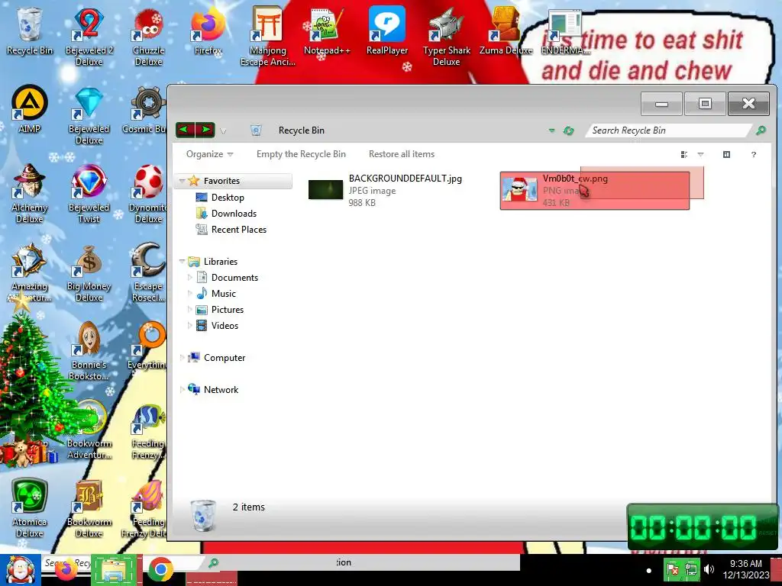Open recent locations dropdown beside nav arrows
The height and width of the screenshot is (586, 782).
pyautogui.click(x=223, y=131)
